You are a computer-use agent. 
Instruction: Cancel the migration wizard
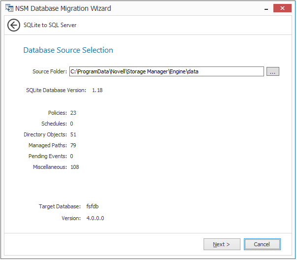[x=262, y=244]
